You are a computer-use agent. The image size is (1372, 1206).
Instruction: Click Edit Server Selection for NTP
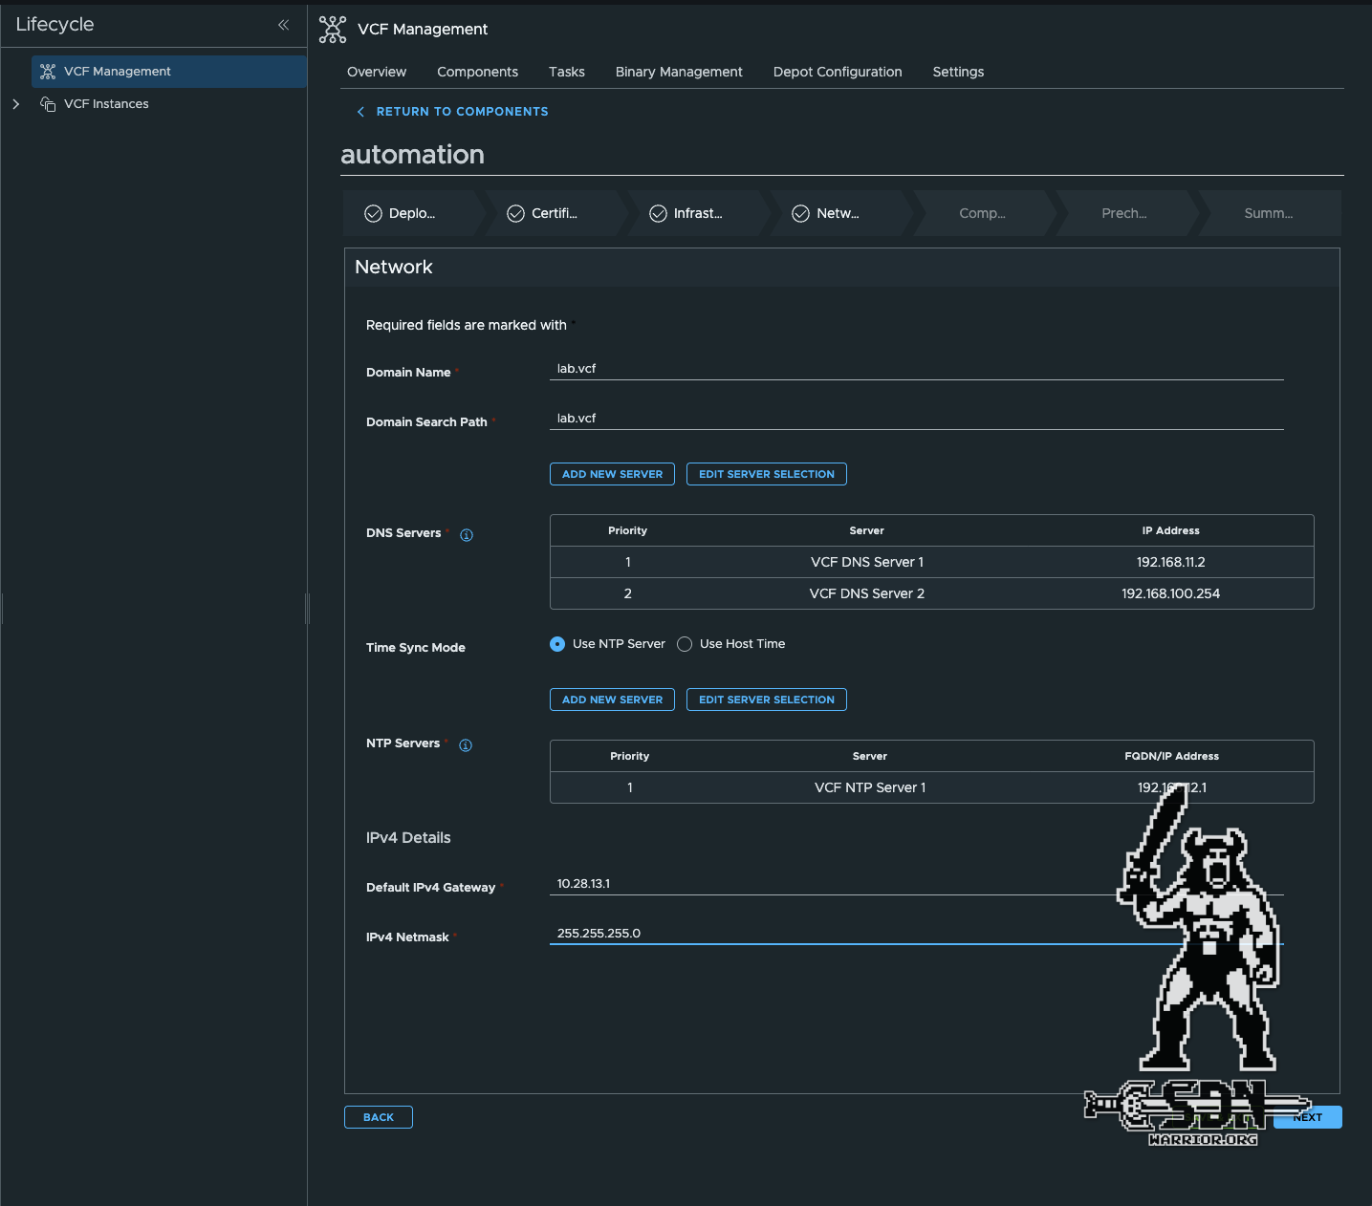[x=766, y=700]
